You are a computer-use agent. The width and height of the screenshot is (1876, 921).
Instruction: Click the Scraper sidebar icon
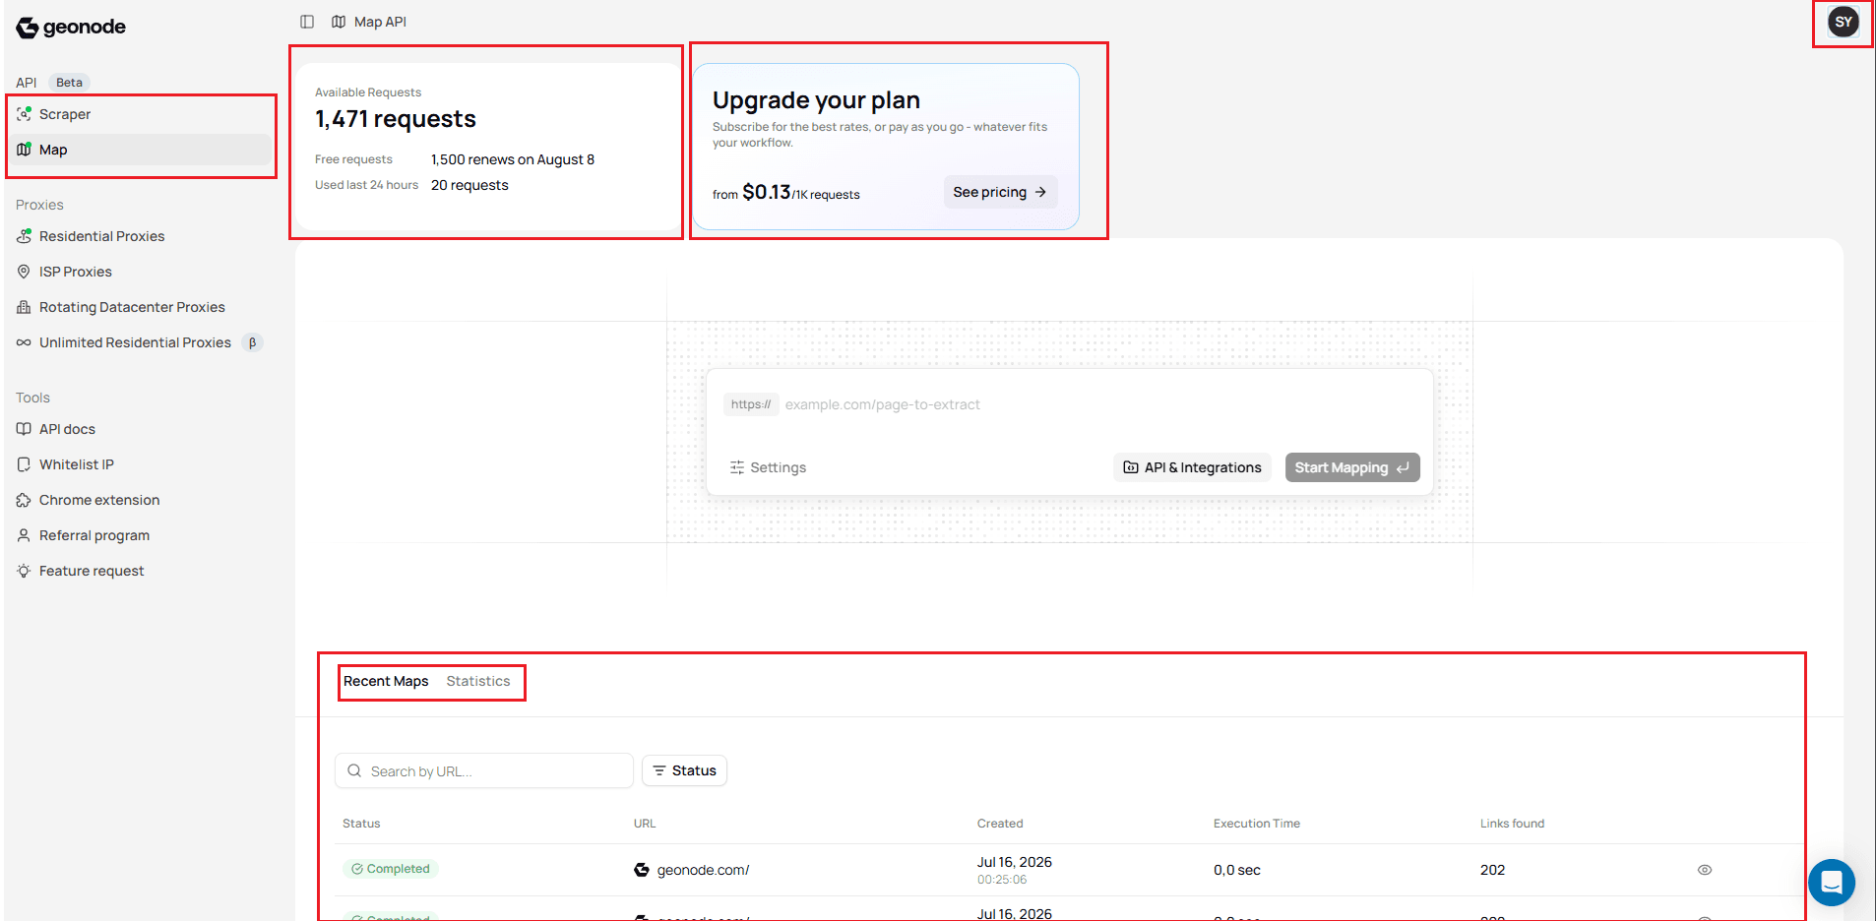tap(24, 114)
